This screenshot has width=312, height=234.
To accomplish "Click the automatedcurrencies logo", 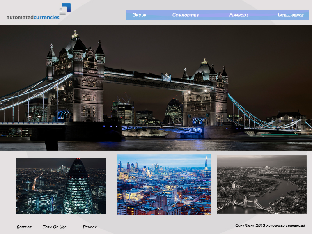I will point(39,12).
